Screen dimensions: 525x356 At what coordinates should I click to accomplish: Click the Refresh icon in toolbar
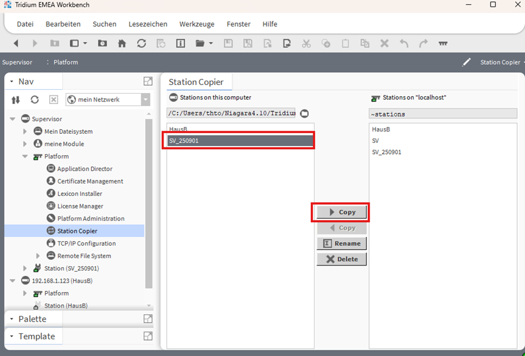[x=141, y=43]
